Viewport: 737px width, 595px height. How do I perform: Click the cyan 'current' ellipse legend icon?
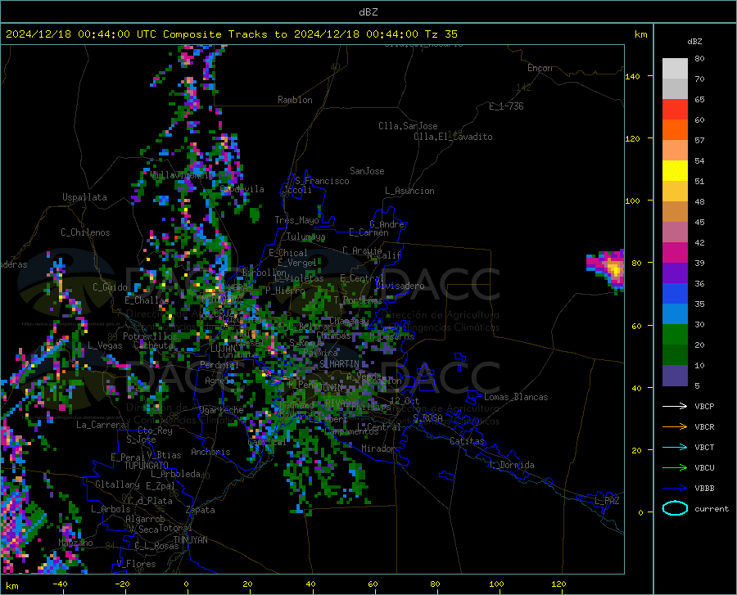pos(675,508)
